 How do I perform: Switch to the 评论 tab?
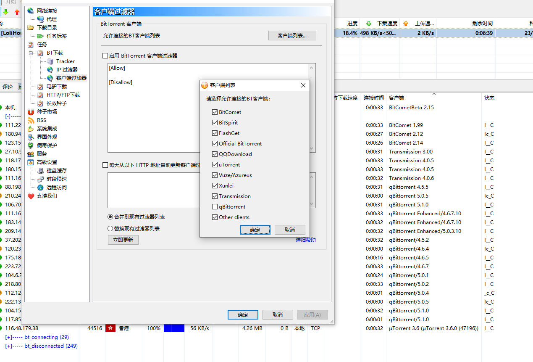[8, 87]
